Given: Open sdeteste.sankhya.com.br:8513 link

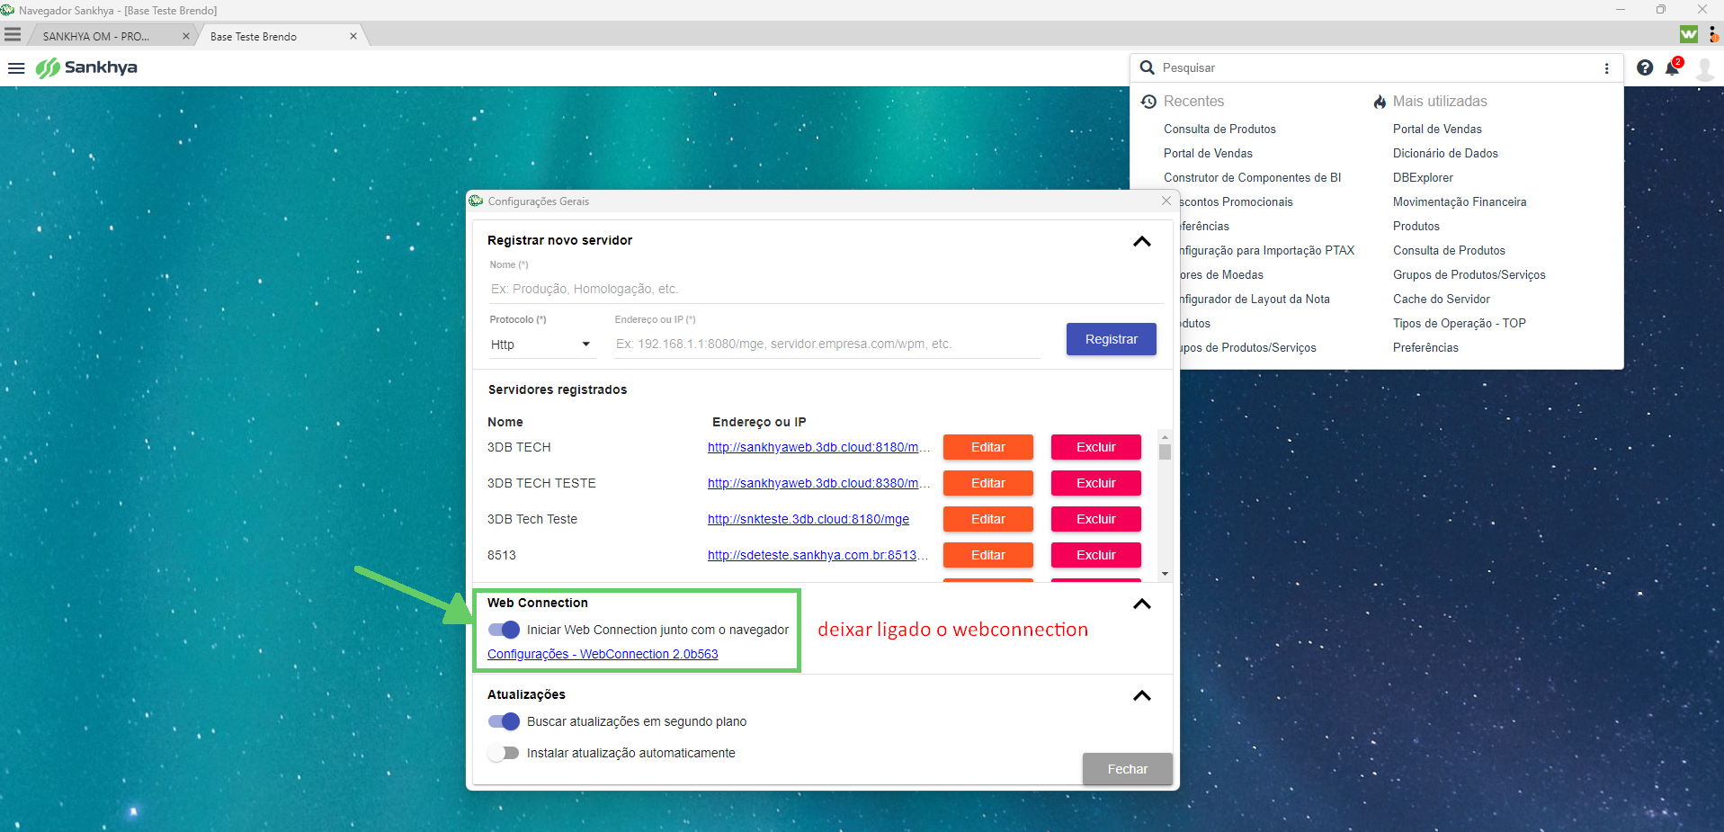Looking at the screenshot, I should point(818,555).
